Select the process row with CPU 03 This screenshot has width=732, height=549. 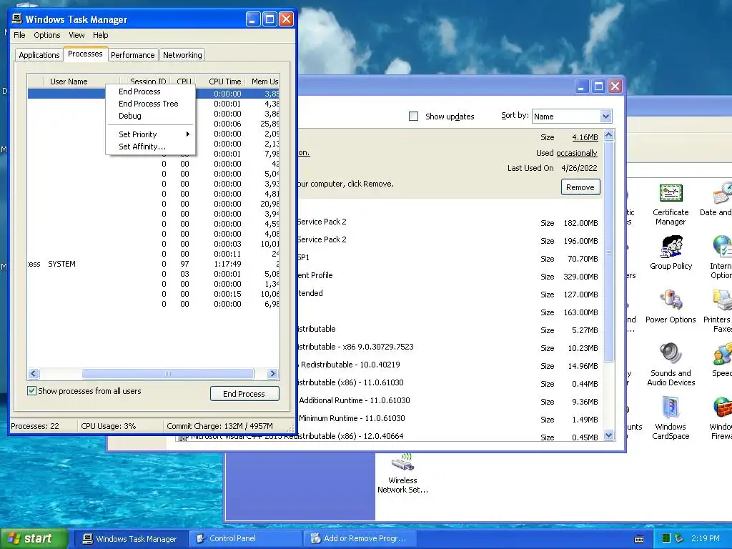pyautogui.click(x=153, y=274)
